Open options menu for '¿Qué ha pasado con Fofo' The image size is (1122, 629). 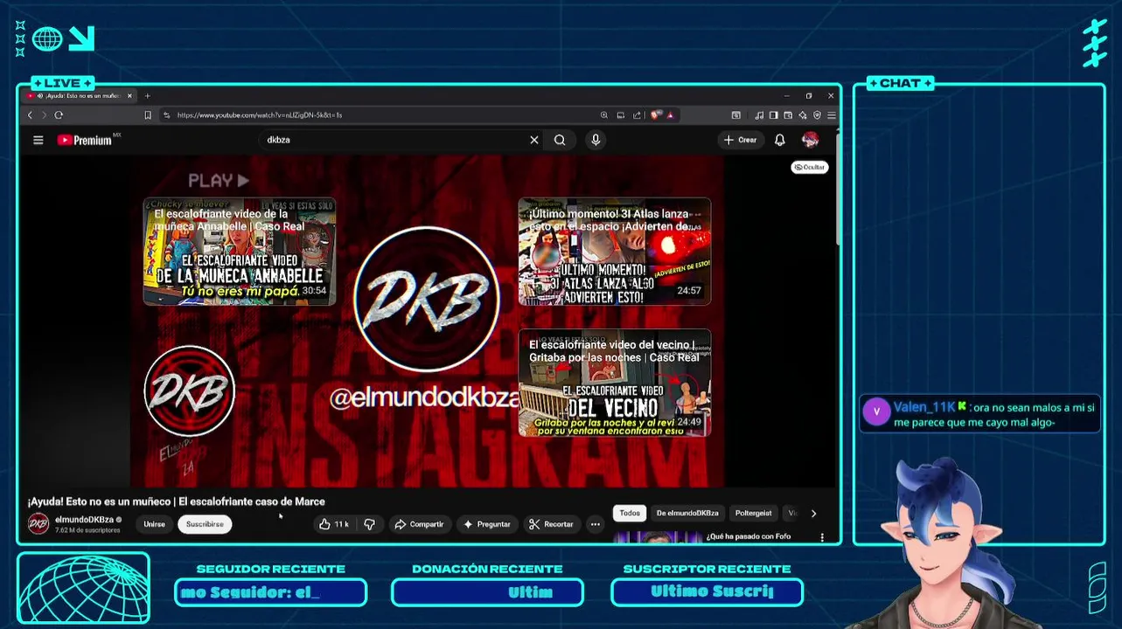(x=822, y=537)
